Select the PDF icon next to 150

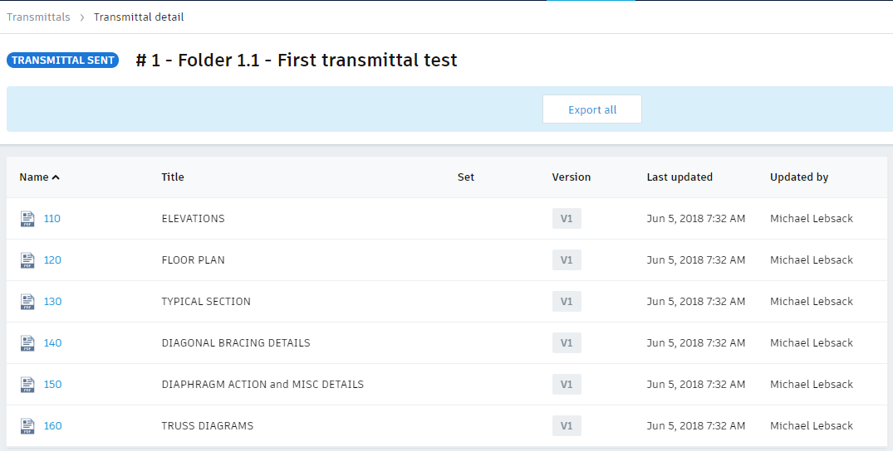click(x=28, y=385)
